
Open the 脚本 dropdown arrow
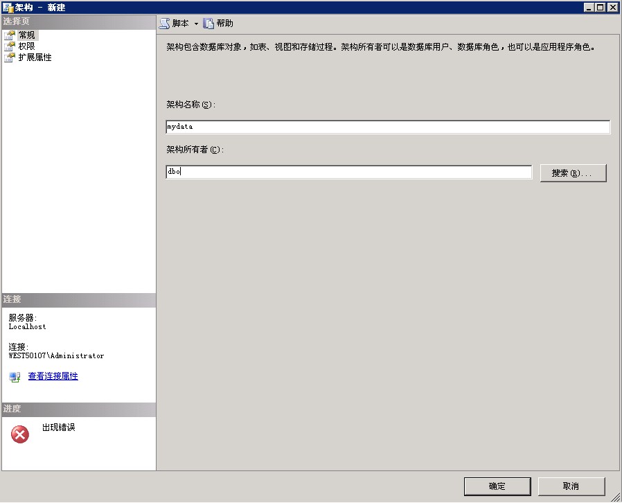click(x=196, y=24)
